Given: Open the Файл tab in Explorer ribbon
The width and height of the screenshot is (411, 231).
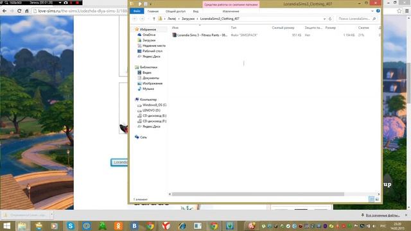Looking at the screenshot, I should pos(137,12).
